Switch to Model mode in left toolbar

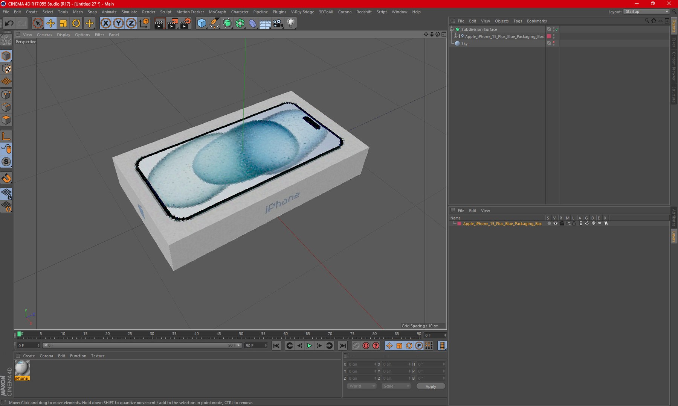(x=6, y=56)
